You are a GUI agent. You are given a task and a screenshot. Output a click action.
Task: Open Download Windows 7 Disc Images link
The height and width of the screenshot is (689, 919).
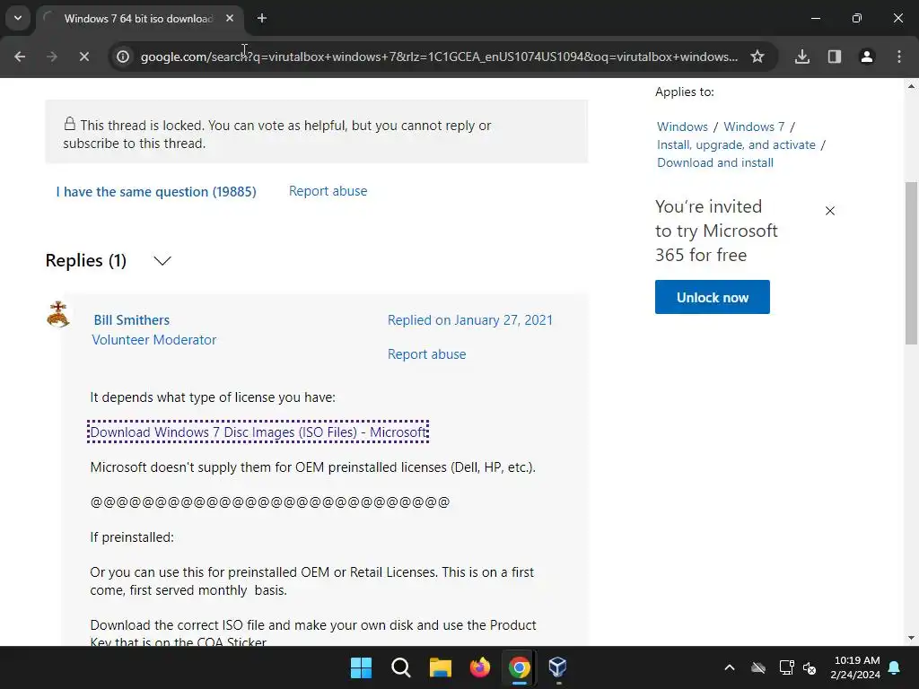pyautogui.click(x=258, y=432)
